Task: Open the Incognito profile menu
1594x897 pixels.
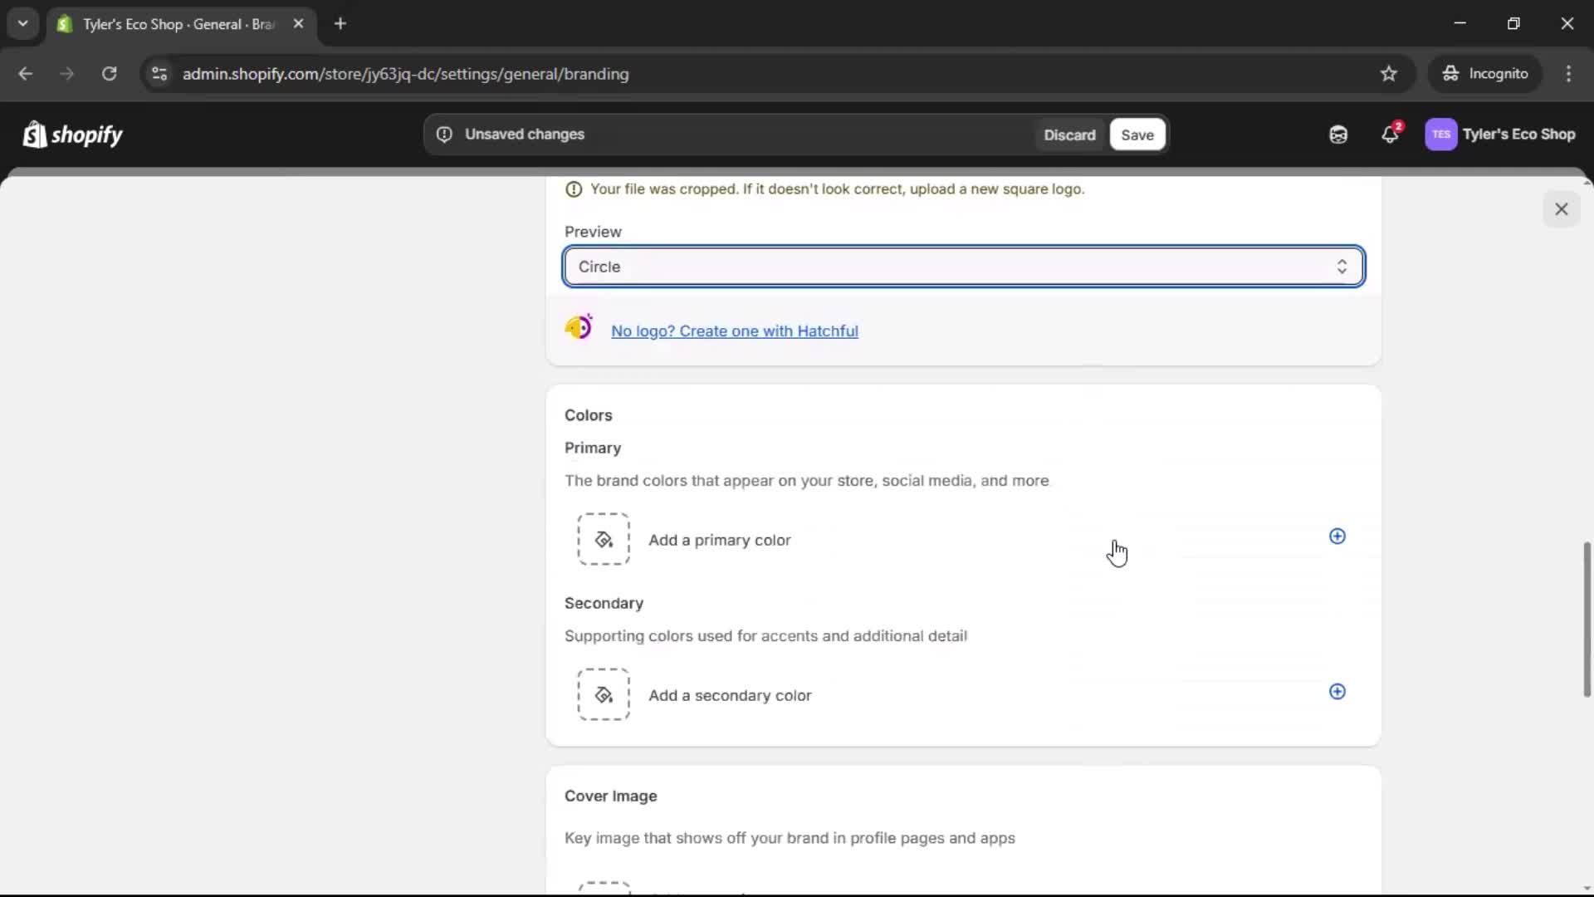Action: point(1485,73)
